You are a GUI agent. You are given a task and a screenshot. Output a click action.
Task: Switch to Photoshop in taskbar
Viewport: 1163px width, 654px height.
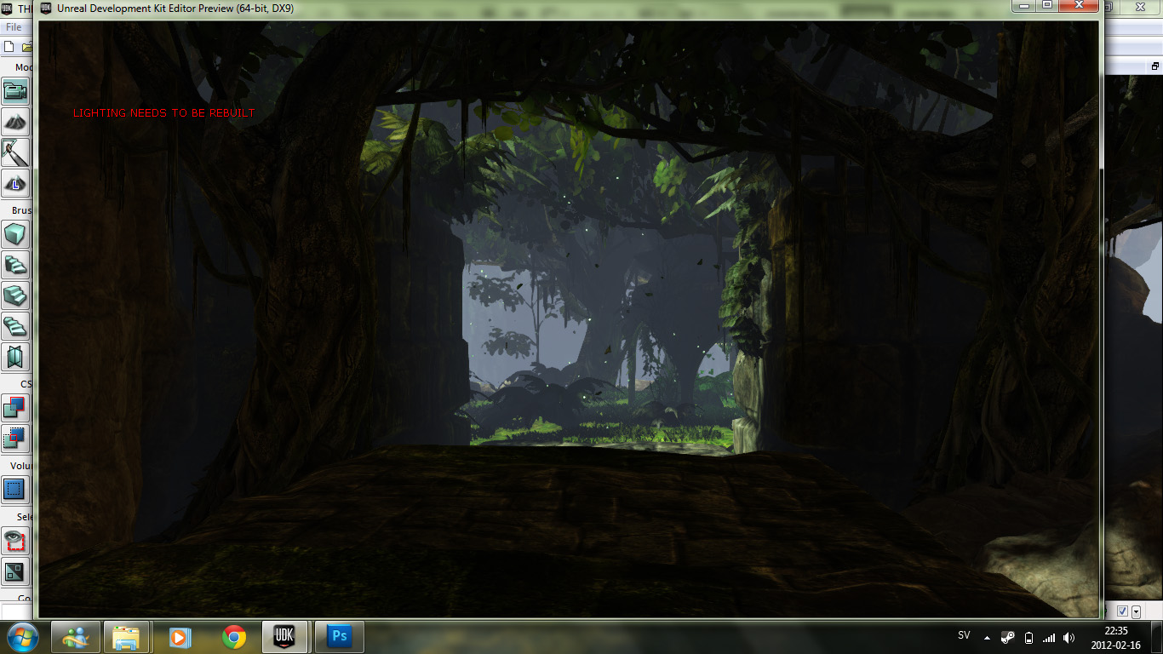[x=339, y=637]
